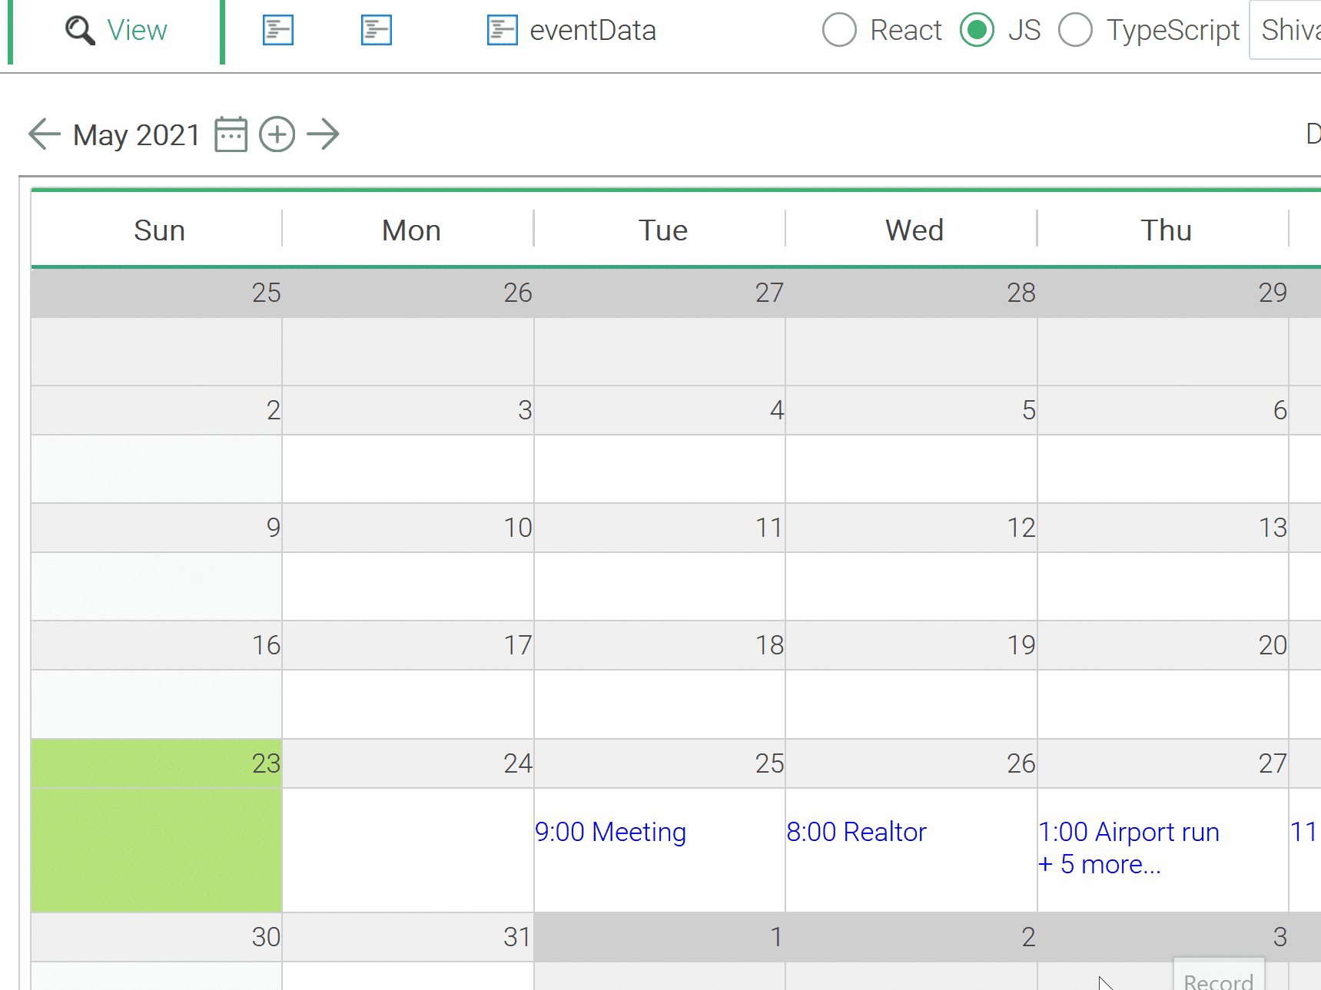1321x990 pixels.
Task: Switch to the eventData tab
Action: (592, 31)
